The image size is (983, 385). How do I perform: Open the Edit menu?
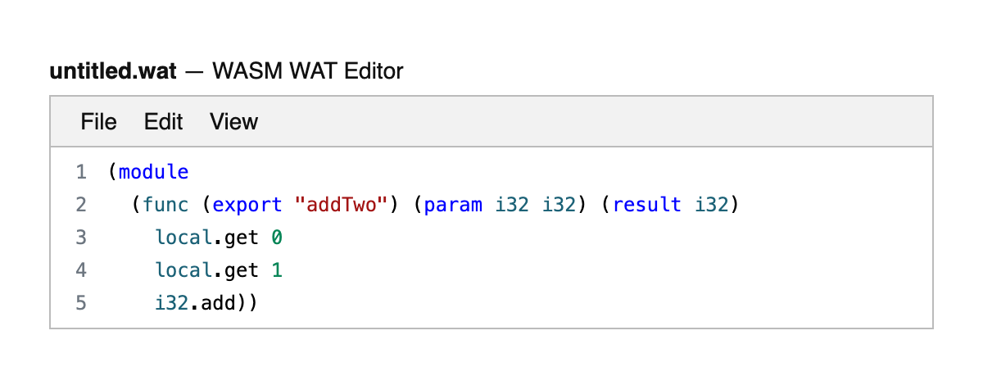pos(163,122)
